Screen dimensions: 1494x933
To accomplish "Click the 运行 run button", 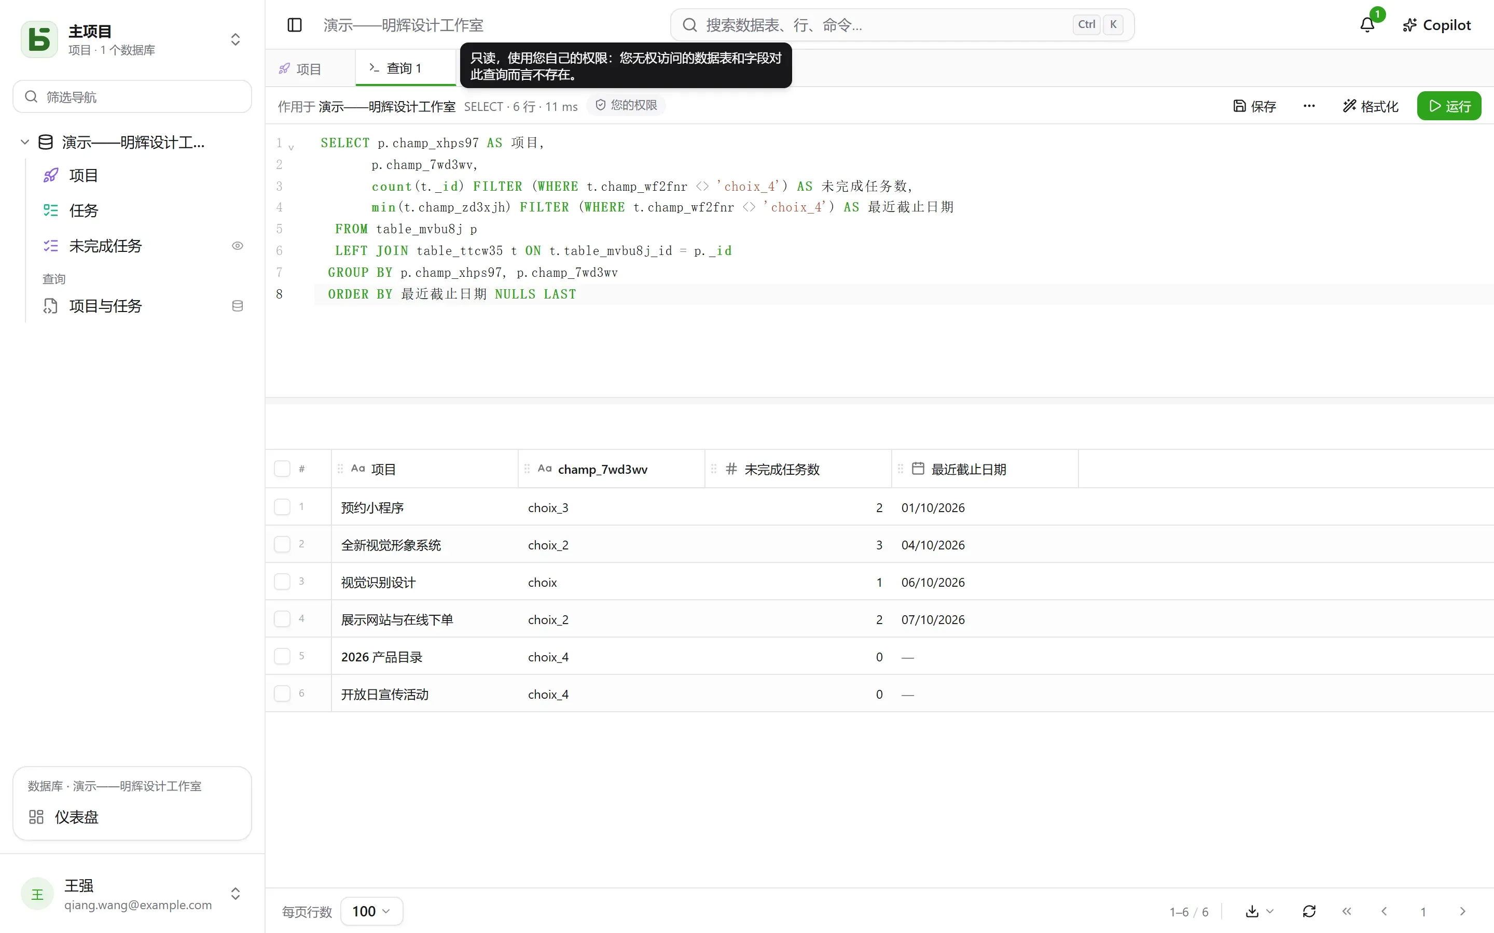I will point(1449,106).
